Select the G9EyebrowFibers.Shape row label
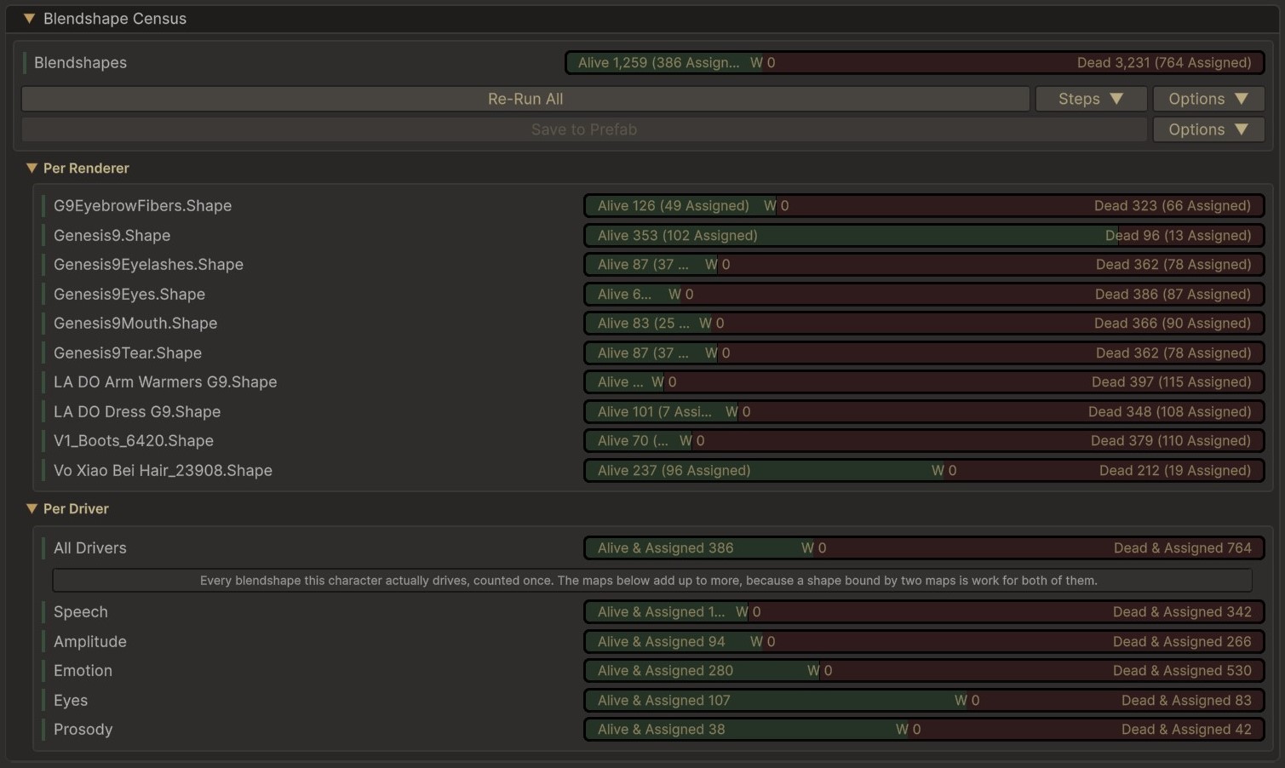This screenshot has height=768, width=1285. [142, 206]
